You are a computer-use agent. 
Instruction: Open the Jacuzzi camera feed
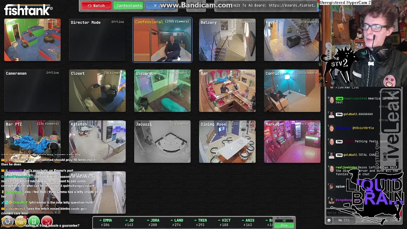[x=162, y=142]
